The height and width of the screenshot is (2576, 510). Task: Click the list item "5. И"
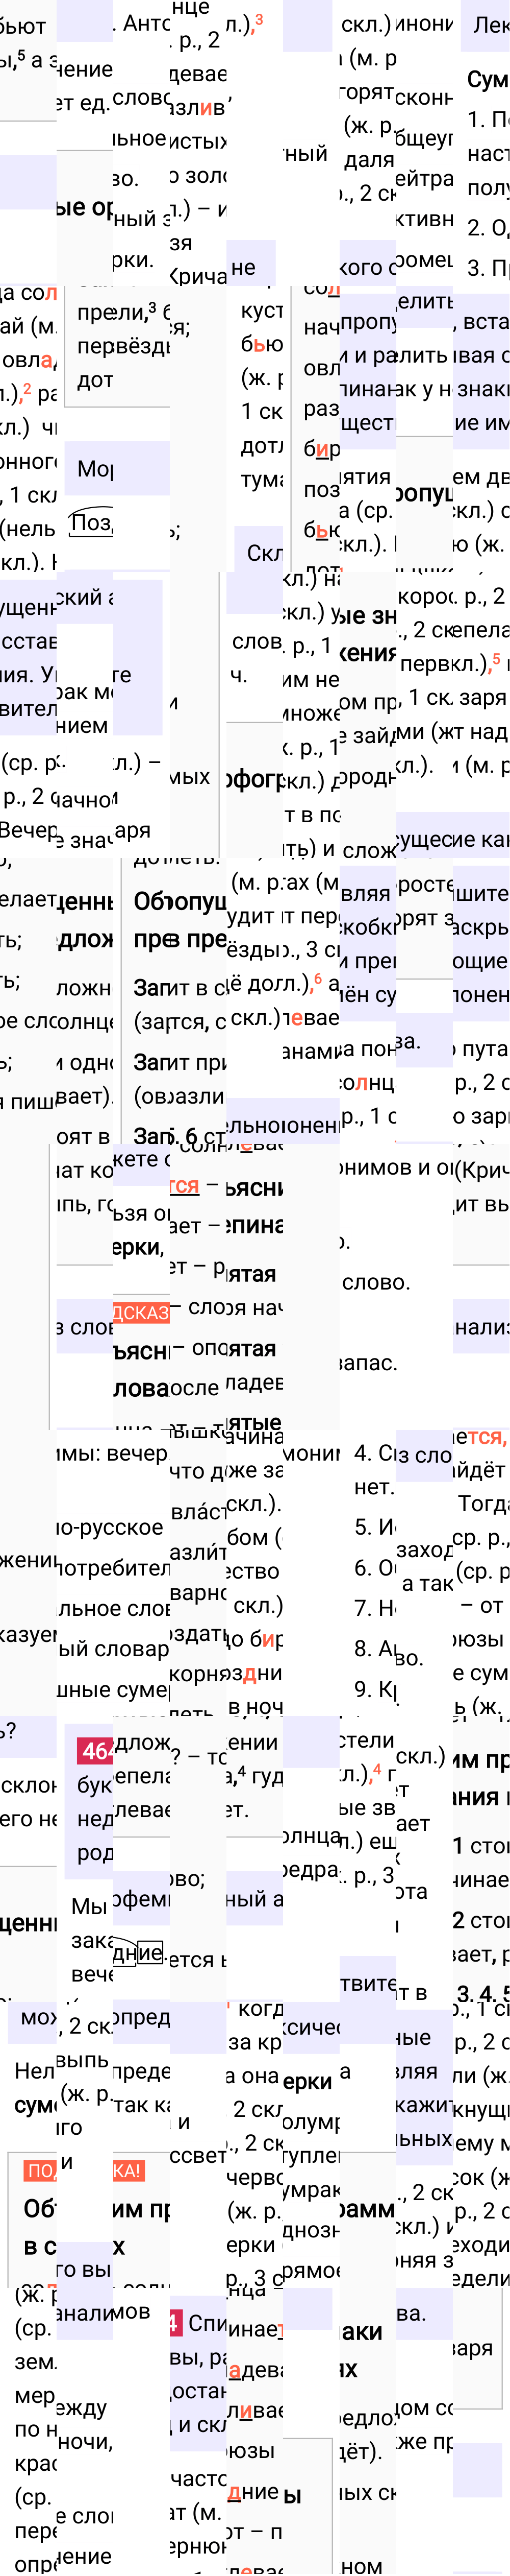tap(375, 1527)
